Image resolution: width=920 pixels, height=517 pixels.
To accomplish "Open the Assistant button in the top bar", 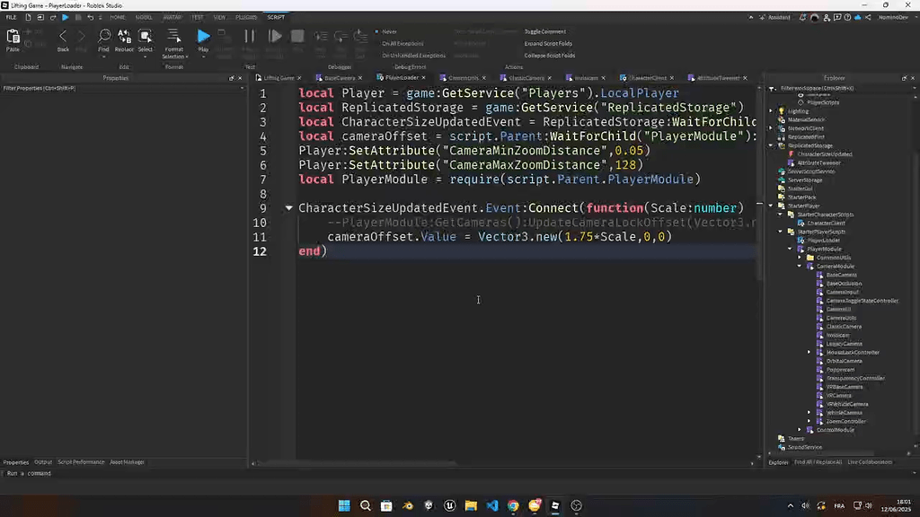I will coord(775,18).
